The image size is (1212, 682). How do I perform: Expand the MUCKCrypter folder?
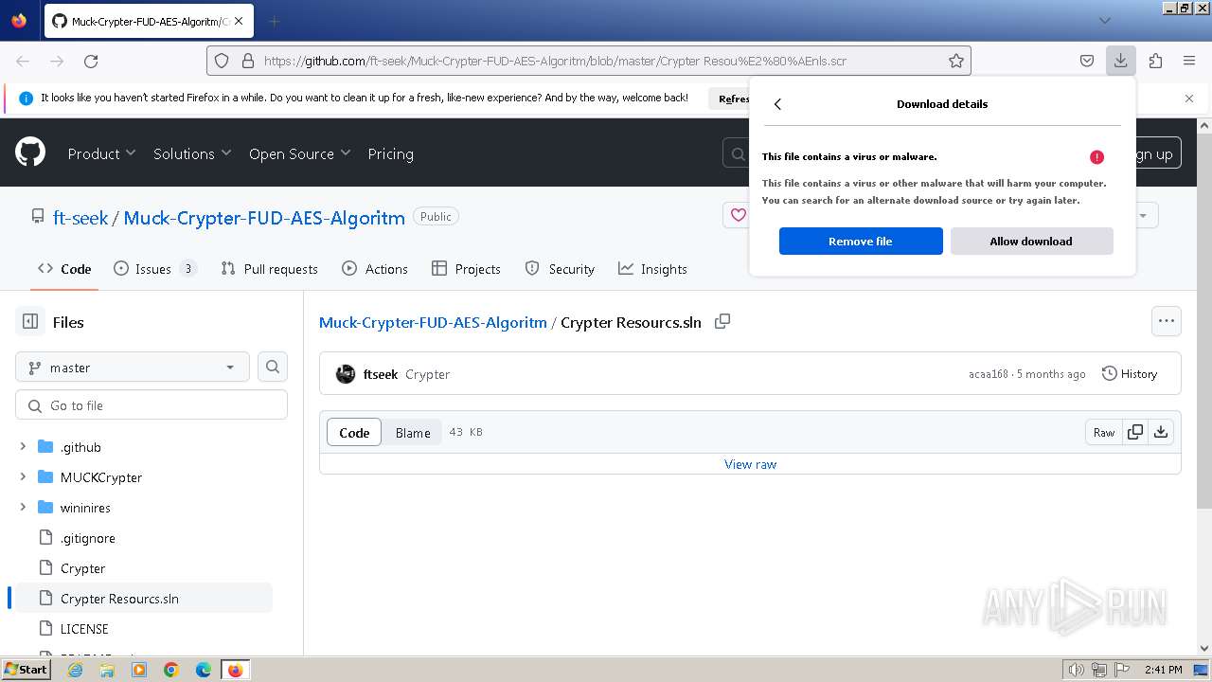pyautogui.click(x=23, y=476)
